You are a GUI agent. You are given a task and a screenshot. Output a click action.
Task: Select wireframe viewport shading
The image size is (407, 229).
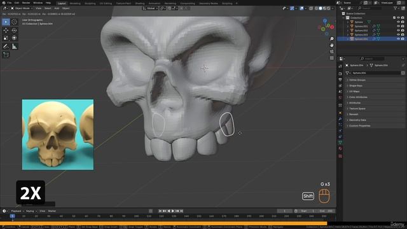pyautogui.click(x=316, y=8)
